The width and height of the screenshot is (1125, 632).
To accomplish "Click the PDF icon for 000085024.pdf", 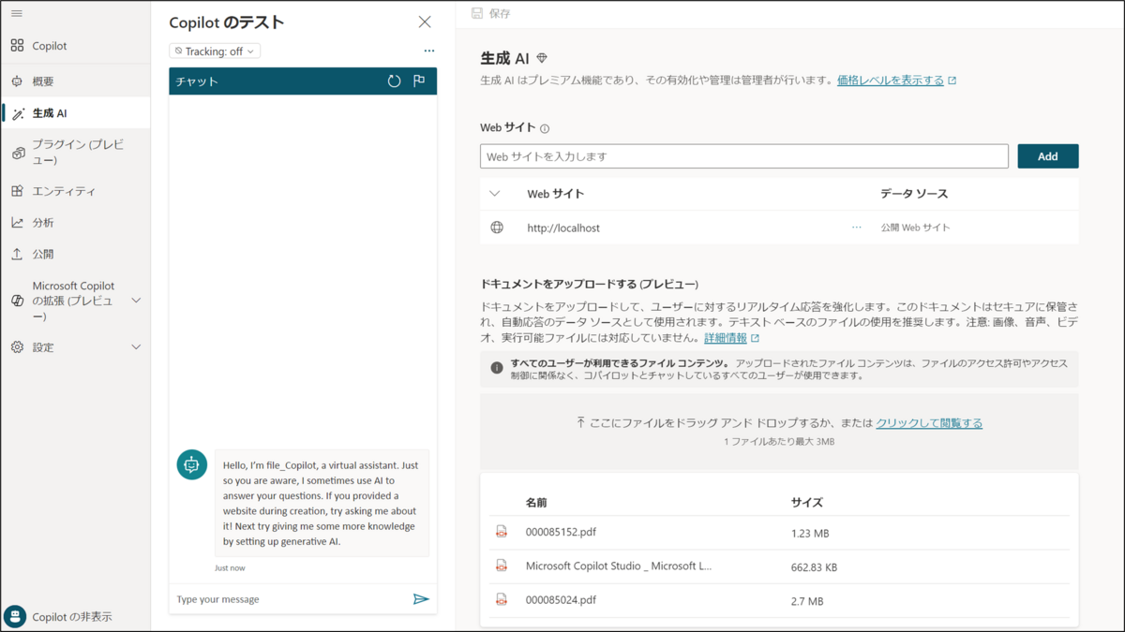I will (x=502, y=600).
